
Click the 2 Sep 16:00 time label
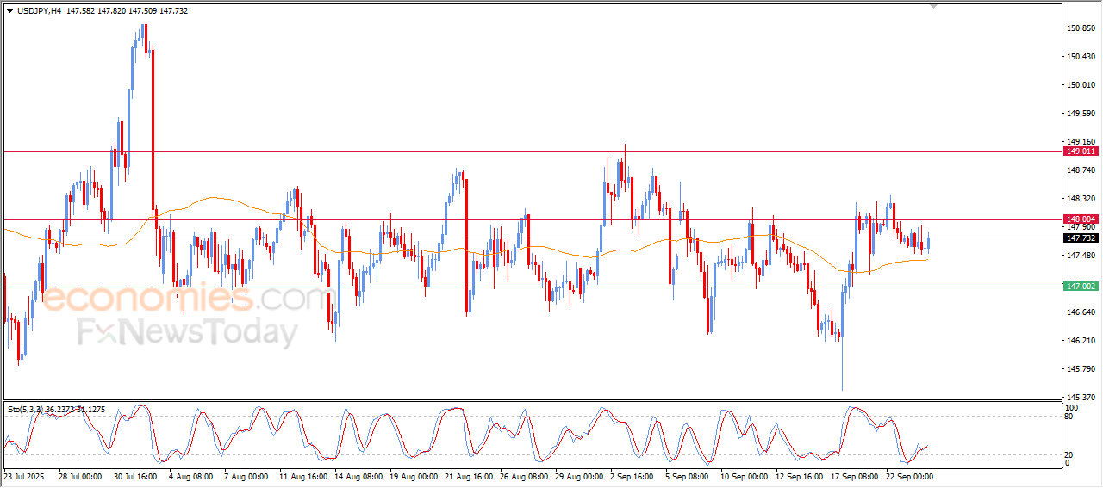click(x=631, y=475)
